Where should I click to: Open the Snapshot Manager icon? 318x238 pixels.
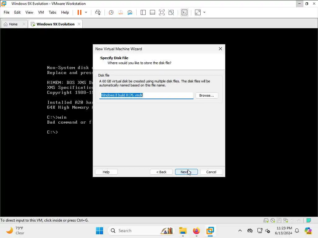[130, 12]
